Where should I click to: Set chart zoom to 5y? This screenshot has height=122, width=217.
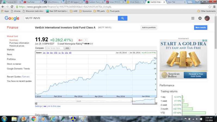(x=63, y=53)
